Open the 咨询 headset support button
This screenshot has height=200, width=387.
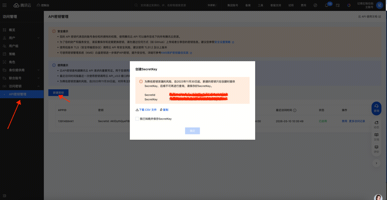[376, 108]
